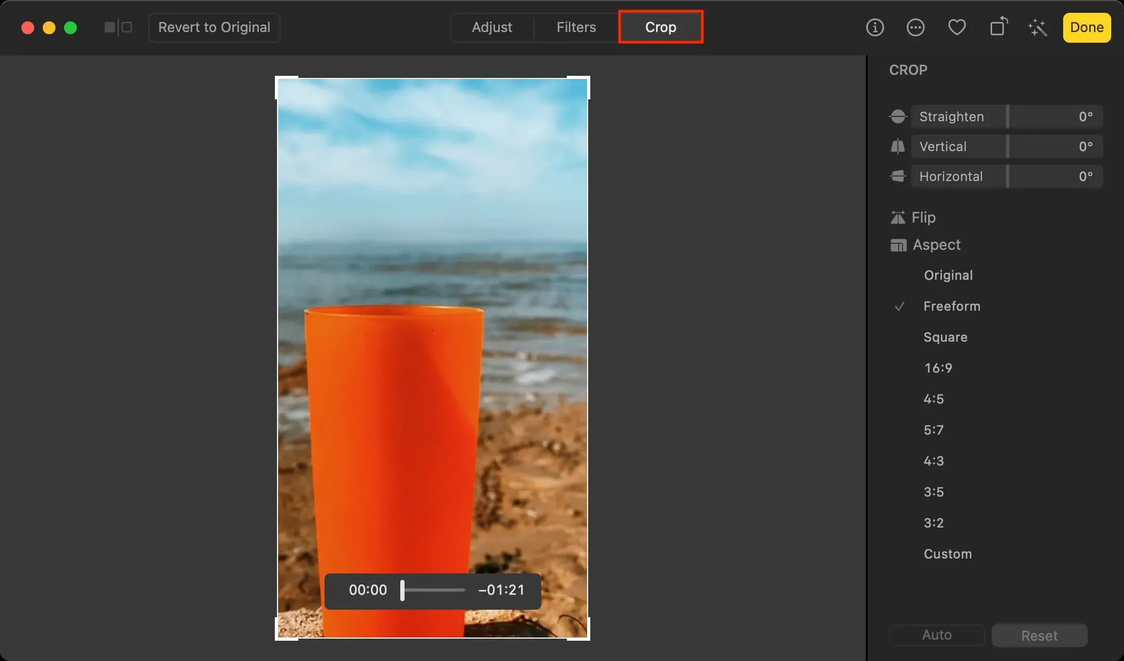This screenshot has width=1124, height=661.
Task: Drag the video timeline scrubber
Action: click(402, 589)
